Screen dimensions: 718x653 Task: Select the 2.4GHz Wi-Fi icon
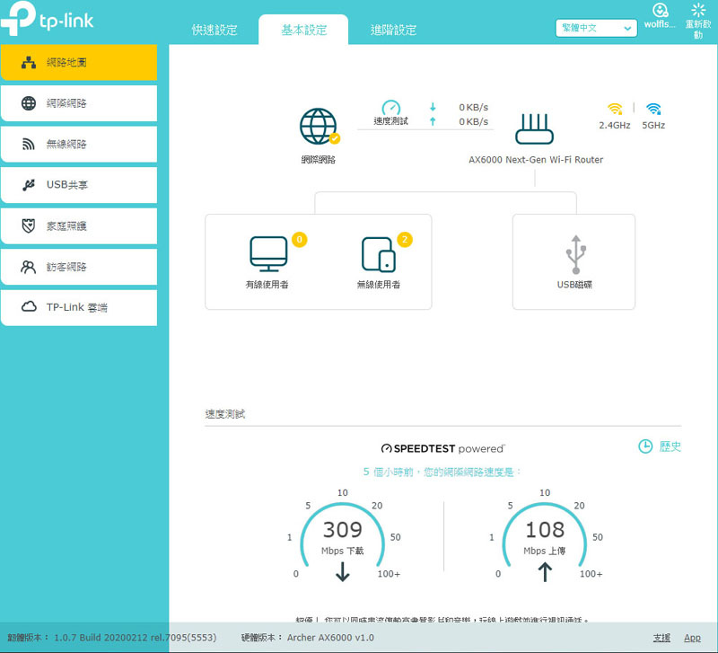pyautogui.click(x=615, y=109)
